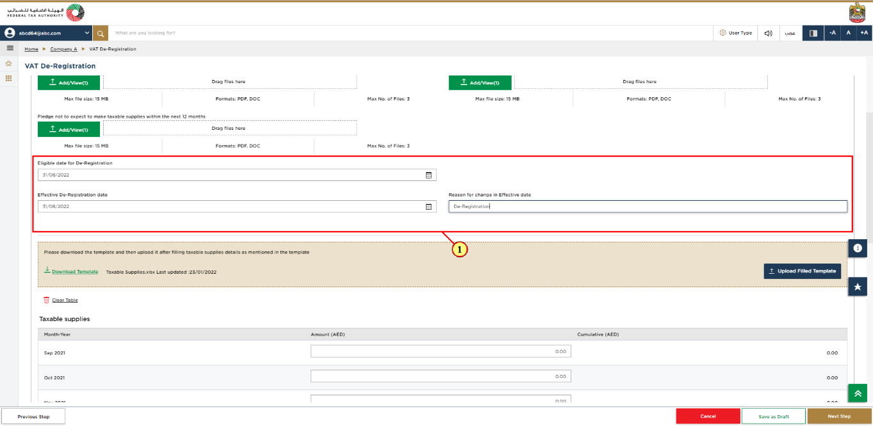Click the 'Taxable supplies' heading text
The width and height of the screenshot is (873, 426).
tap(65, 319)
